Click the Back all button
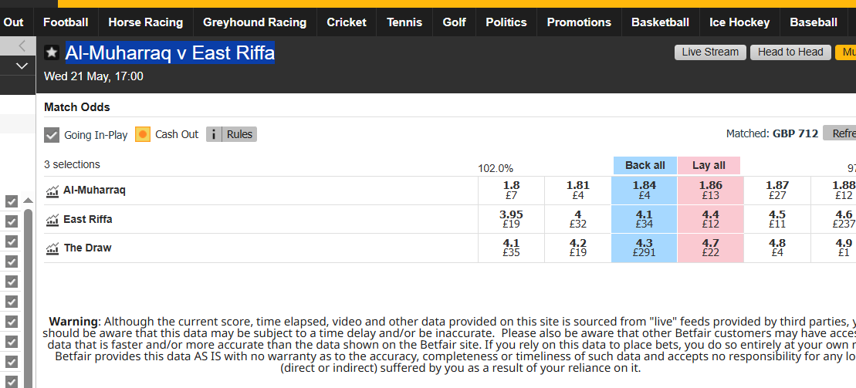This screenshot has width=856, height=388. pyautogui.click(x=645, y=165)
